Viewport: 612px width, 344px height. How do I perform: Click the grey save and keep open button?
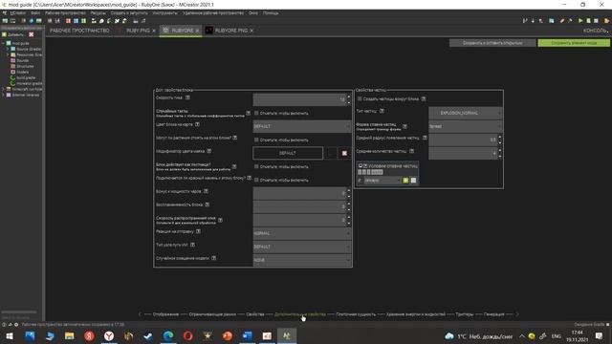pyautogui.click(x=492, y=43)
